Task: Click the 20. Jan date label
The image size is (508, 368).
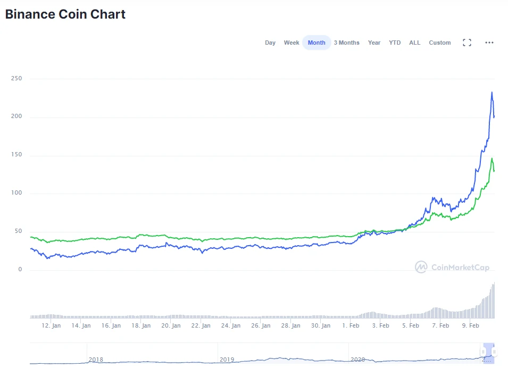Action: tap(171, 325)
